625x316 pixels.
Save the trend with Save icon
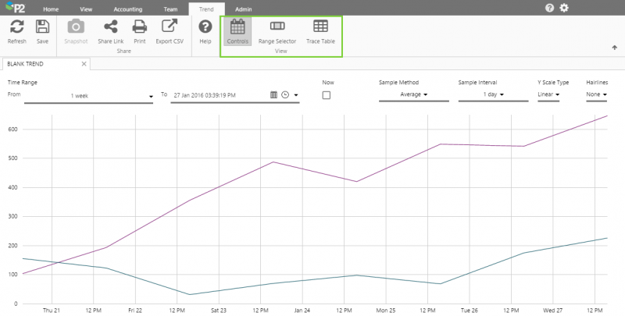(x=42, y=31)
